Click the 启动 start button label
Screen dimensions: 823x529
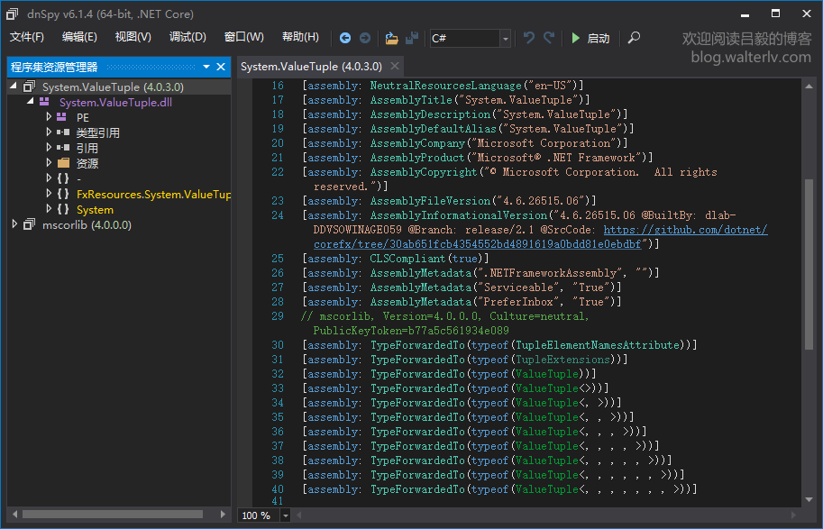click(599, 39)
